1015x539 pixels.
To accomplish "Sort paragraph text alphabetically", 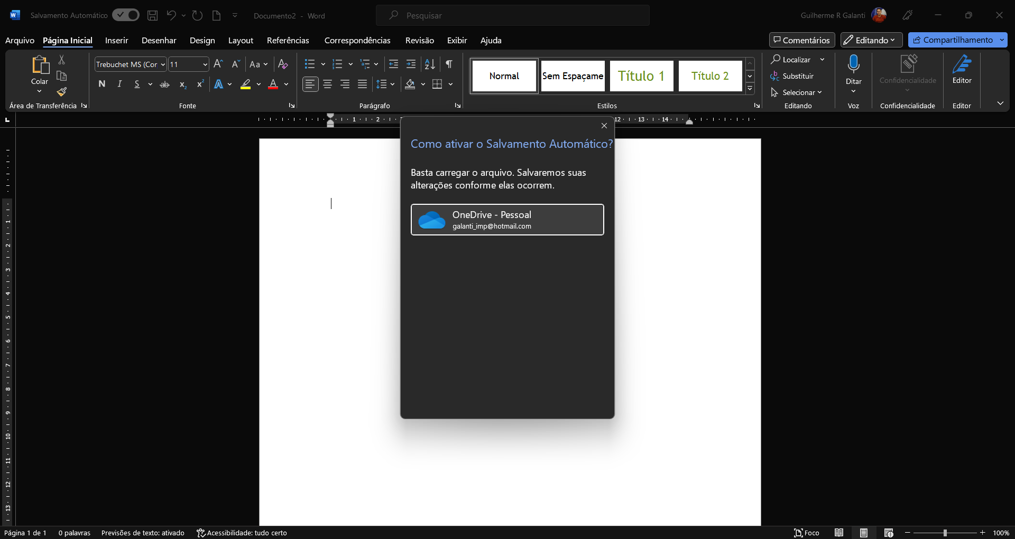I will tap(430, 64).
